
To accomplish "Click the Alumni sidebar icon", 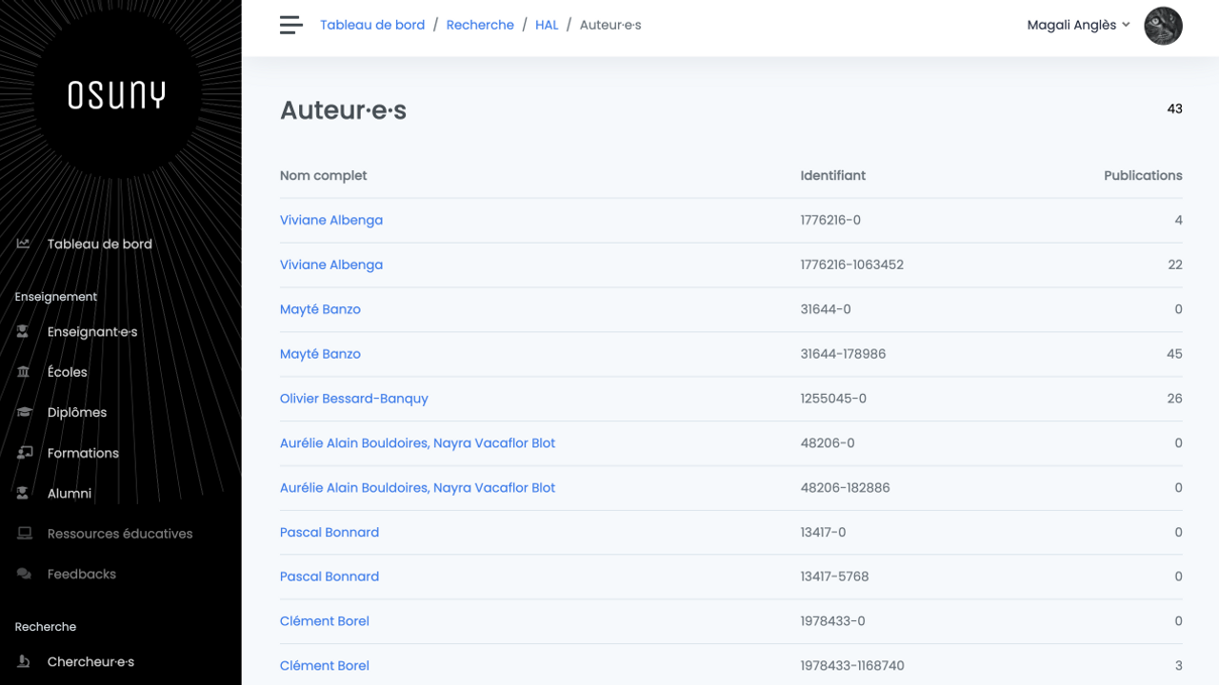I will (24, 494).
